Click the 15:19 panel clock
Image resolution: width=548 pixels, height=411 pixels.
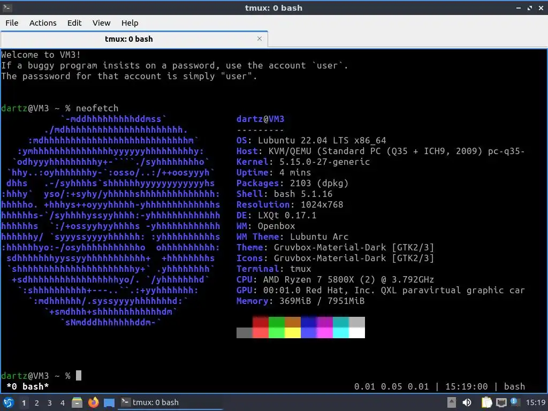pyautogui.click(x=536, y=402)
